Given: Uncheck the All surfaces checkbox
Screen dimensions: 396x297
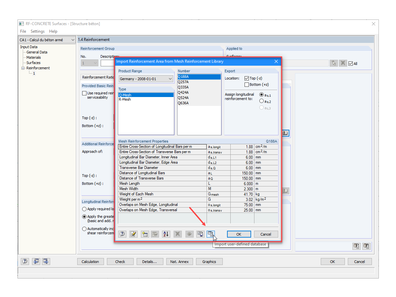Looking at the screenshot, I should click(x=350, y=64).
